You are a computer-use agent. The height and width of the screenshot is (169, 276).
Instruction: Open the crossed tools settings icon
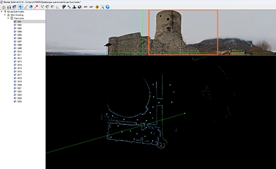pyautogui.click(x=102, y=7)
